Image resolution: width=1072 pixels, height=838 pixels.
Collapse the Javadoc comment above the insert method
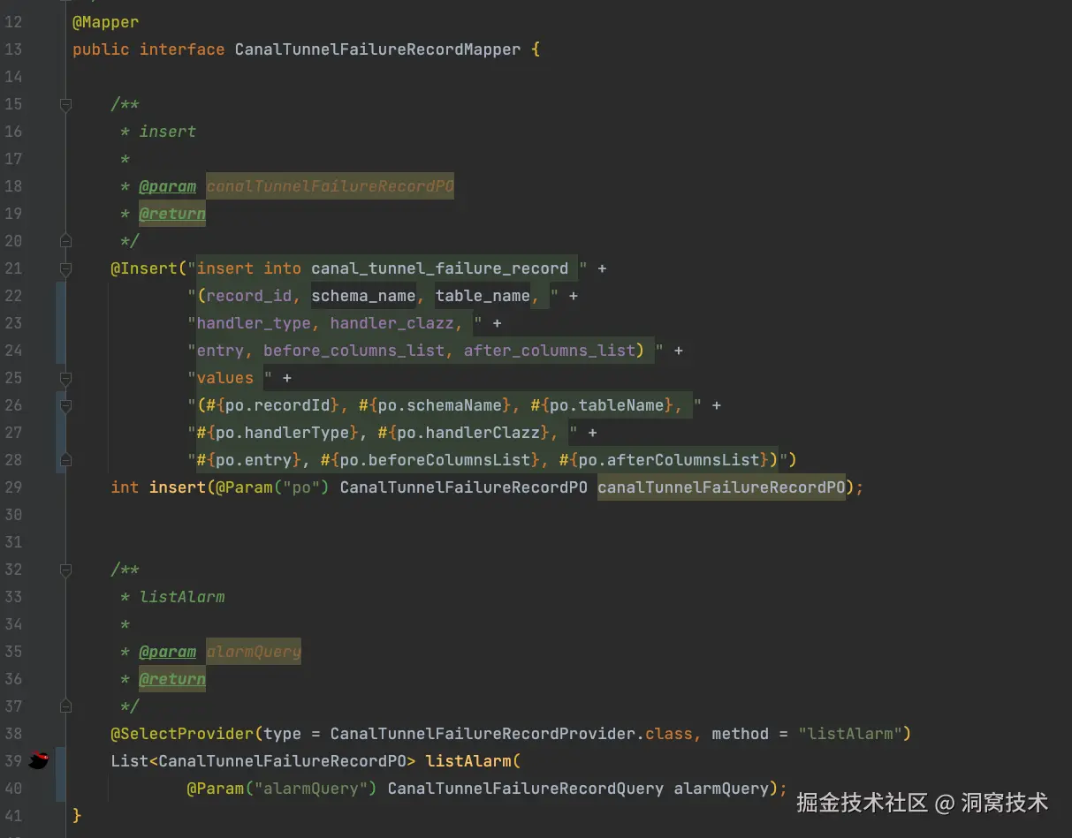click(65, 104)
